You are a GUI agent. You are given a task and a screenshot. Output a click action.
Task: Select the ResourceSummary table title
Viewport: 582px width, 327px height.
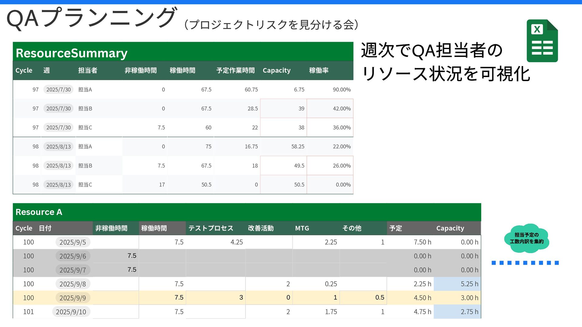[72, 53]
